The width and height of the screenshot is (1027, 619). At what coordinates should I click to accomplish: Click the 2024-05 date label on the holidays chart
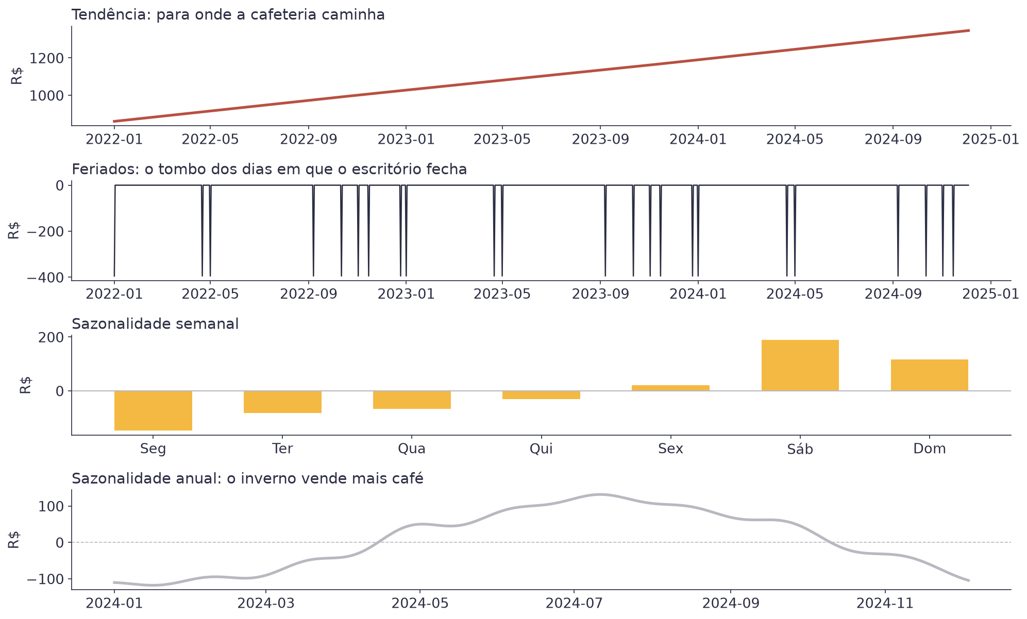(795, 294)
